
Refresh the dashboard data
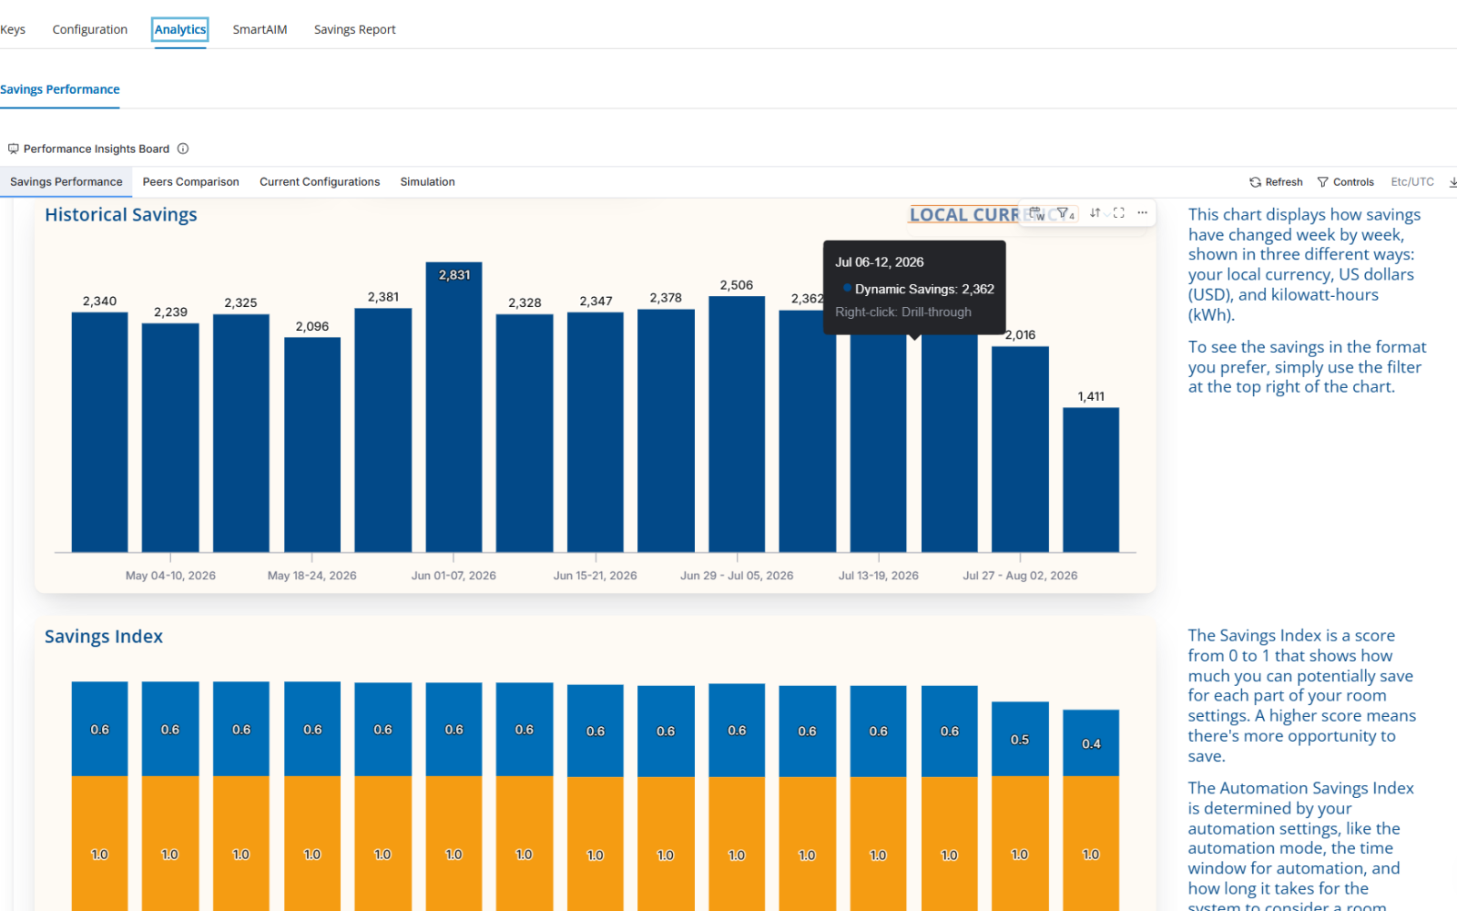1276,182
